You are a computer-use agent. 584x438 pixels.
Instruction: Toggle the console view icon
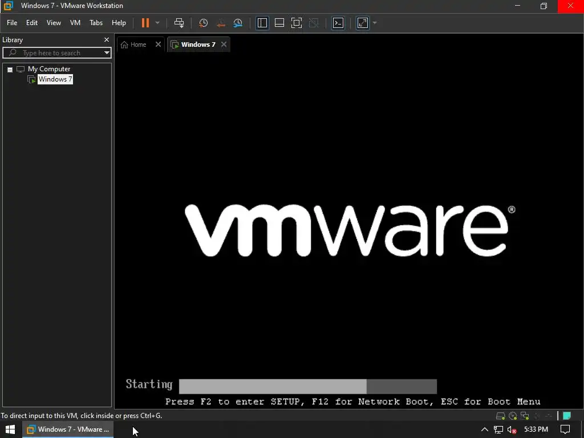tap(338, 23)
